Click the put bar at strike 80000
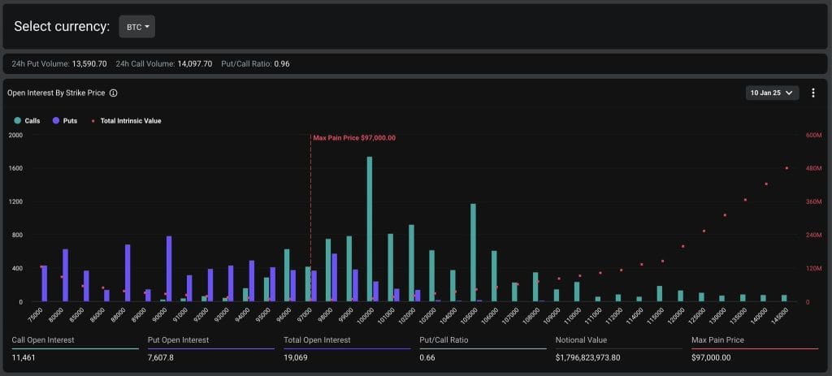This screenshot has height=376, width=832. click(x=65, y=275)
